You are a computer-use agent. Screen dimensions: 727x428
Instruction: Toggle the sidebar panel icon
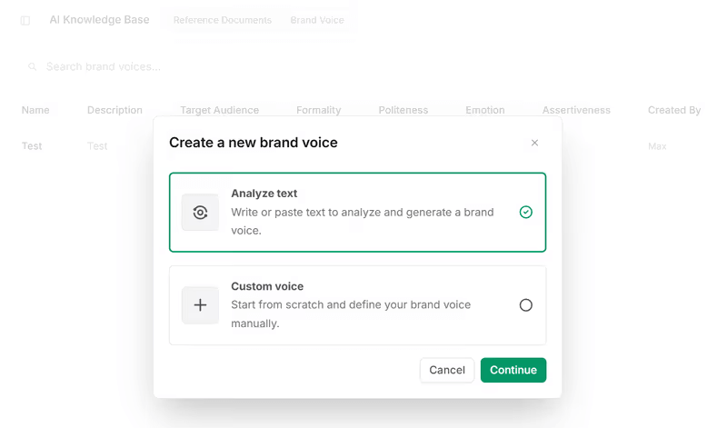tap(25, 20)
